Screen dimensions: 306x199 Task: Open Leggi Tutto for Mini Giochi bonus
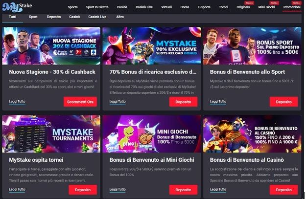click(118, 189)
